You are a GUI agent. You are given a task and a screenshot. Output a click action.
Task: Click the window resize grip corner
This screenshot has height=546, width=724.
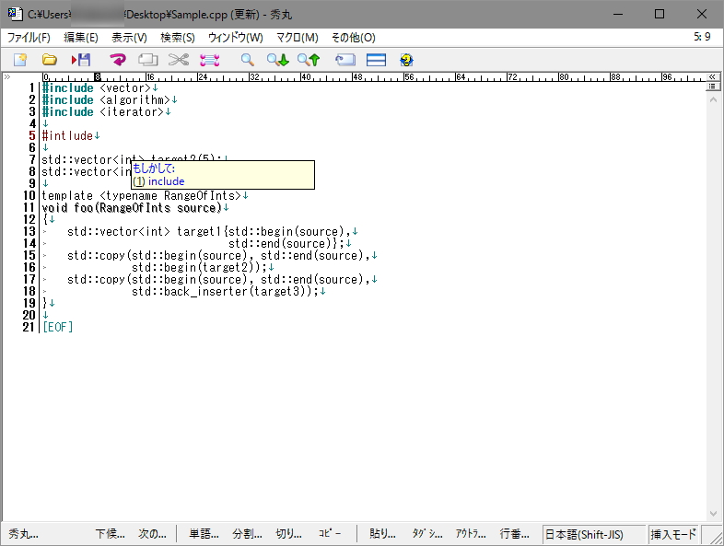coord(715,537)
